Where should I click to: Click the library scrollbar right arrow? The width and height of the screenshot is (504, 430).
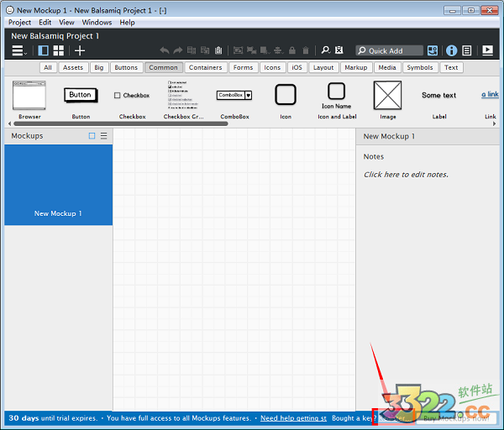(x=495, y=123)
